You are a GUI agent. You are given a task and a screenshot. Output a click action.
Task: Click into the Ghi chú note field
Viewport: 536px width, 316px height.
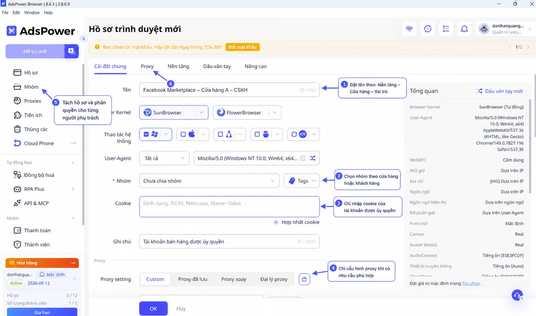[229, 242]
